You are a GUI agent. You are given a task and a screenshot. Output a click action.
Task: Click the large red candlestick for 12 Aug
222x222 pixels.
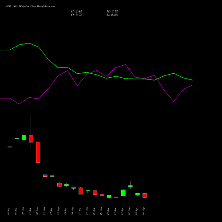[x=38, y=152]
